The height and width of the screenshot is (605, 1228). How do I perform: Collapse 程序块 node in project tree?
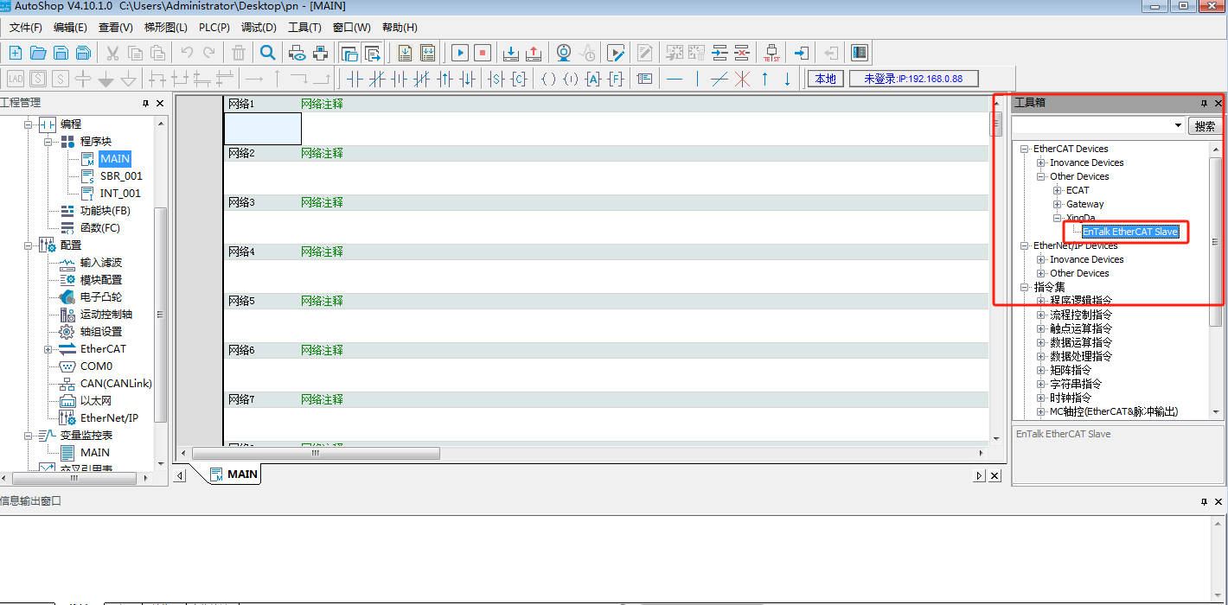tap(48, 142)
